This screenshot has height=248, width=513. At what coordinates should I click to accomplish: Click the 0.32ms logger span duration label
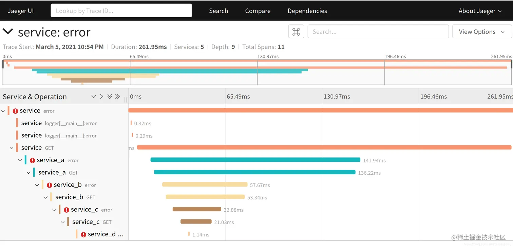click(x=142, y=124)
